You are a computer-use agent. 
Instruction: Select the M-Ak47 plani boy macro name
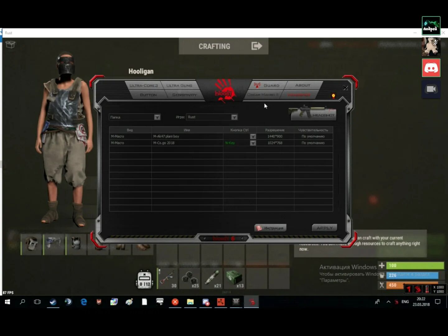point(166,137)
